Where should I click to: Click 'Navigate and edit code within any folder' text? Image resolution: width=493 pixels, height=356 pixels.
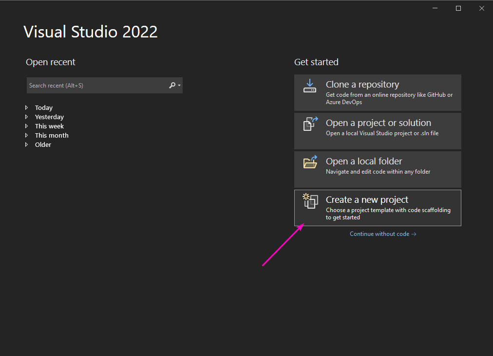[378, 172]
